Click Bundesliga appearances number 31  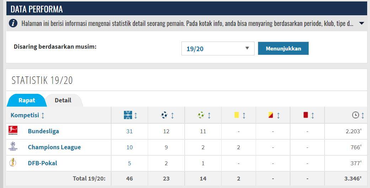pyautogui.click(x=129, y=131)
